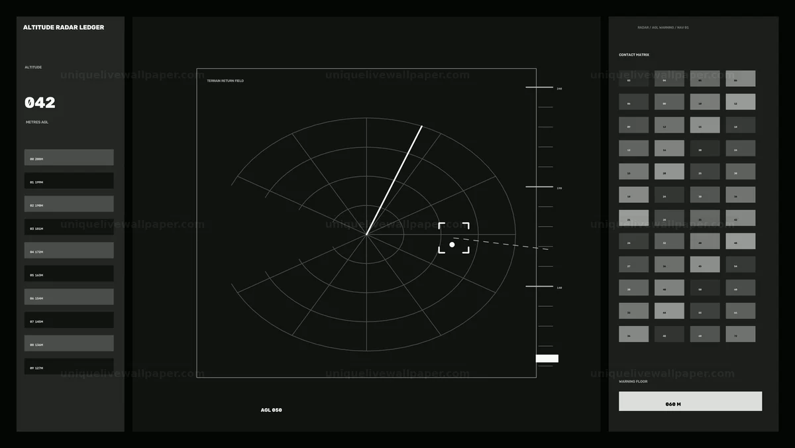
Task: Select ledger row 03 181M
Action: [x=69, y=227]
